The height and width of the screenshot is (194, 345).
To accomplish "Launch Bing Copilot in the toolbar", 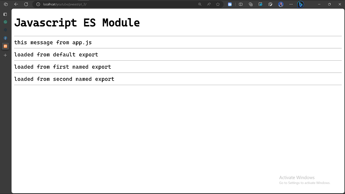I will (300, 4).
